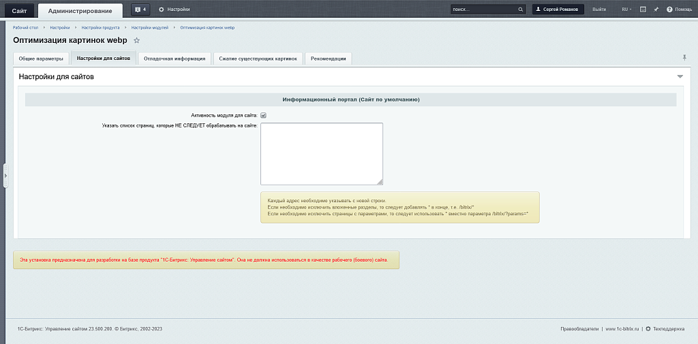Toggle 'Активность модуля для сайта' checkbox
This screenshot has height=344, width=698.
(x=263, y=115)
